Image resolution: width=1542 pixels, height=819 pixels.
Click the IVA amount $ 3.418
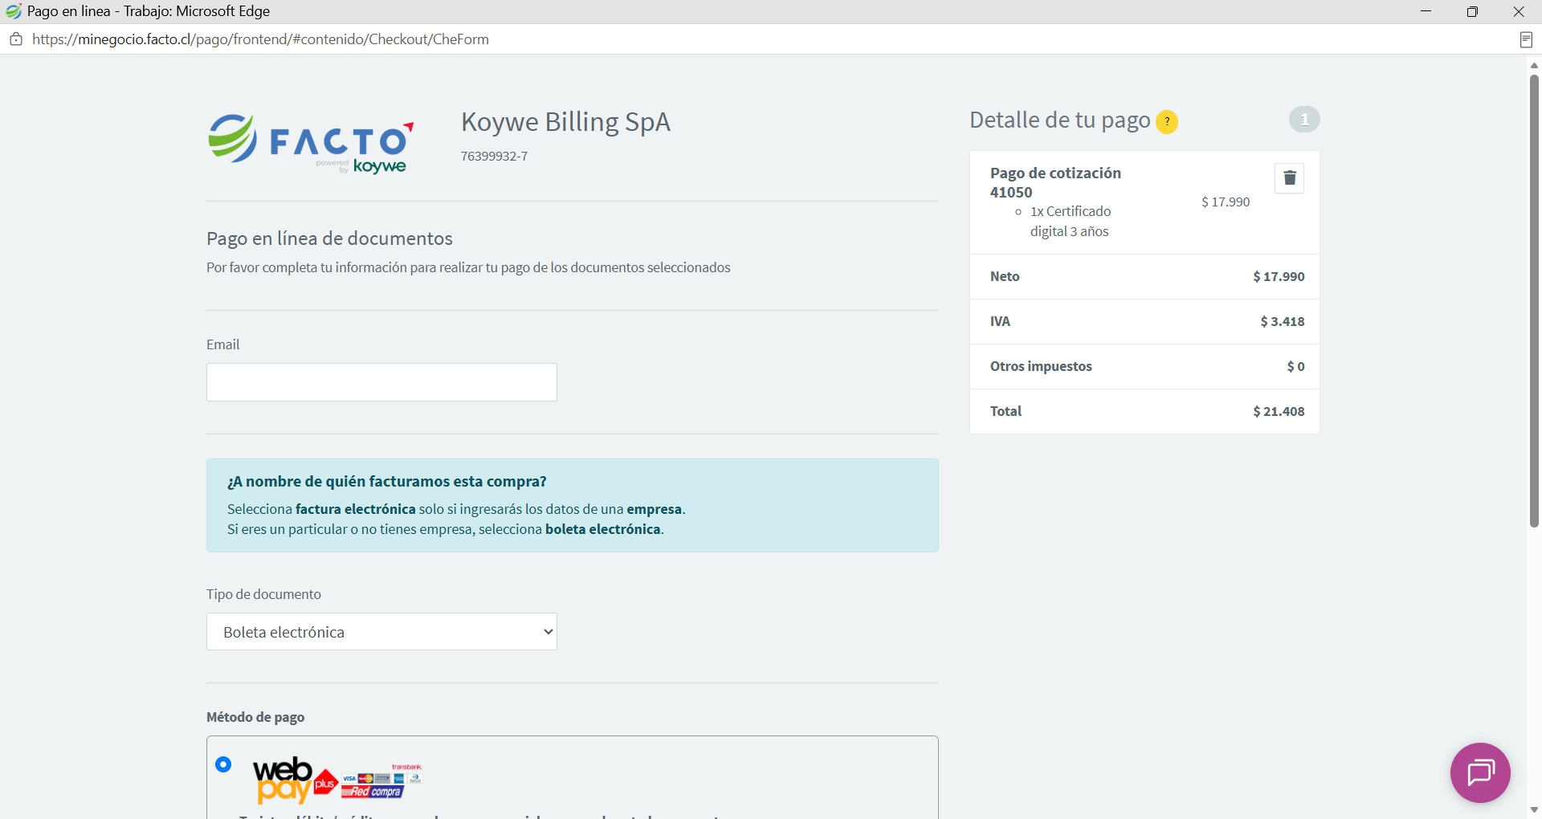coord(1283,321)
